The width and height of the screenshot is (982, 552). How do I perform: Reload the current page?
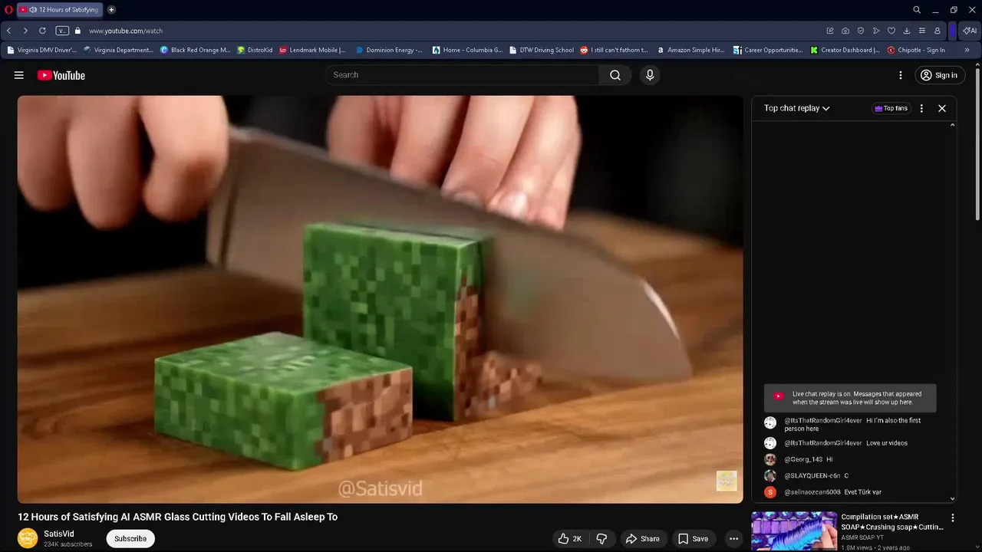42,31
